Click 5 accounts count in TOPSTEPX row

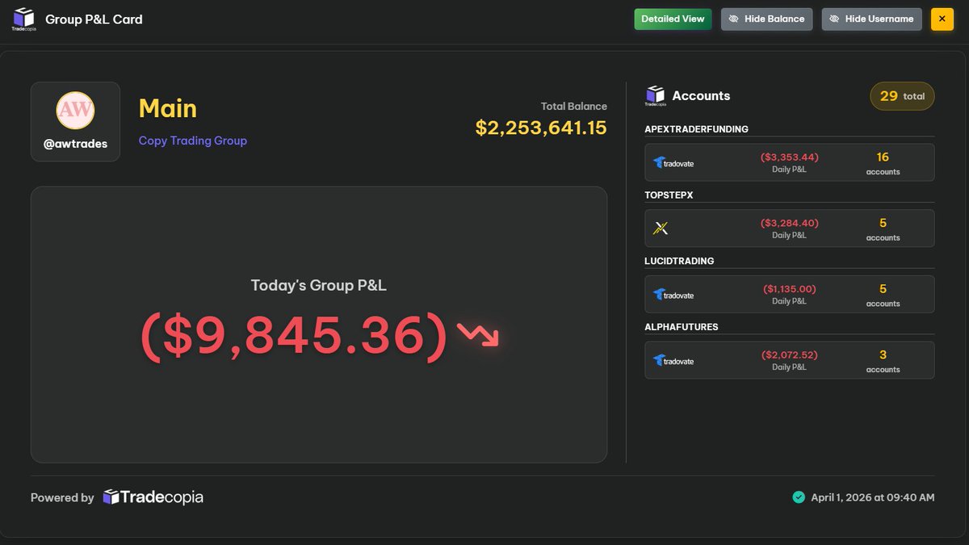[883, 228]
